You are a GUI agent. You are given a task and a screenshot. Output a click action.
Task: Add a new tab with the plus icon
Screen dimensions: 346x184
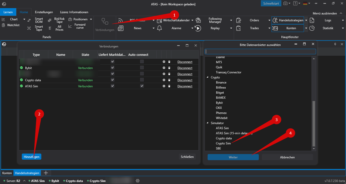[x=46, y=173]
